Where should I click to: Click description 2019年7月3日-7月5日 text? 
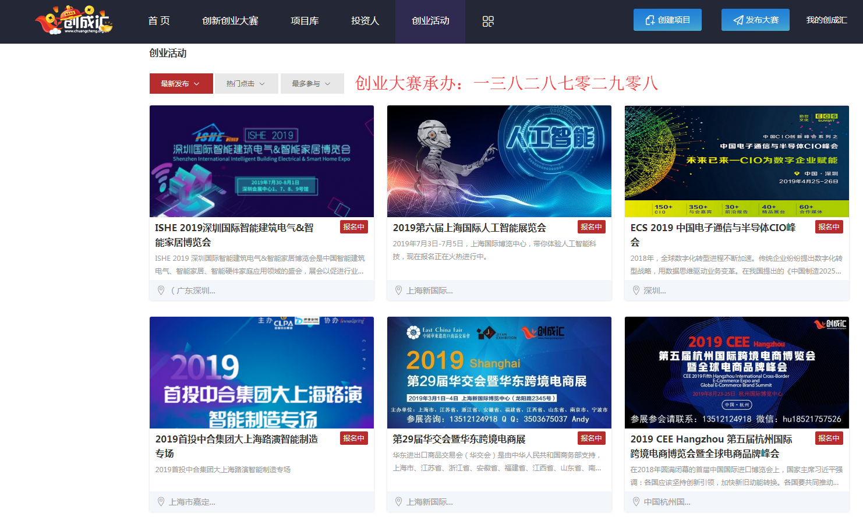494,250
